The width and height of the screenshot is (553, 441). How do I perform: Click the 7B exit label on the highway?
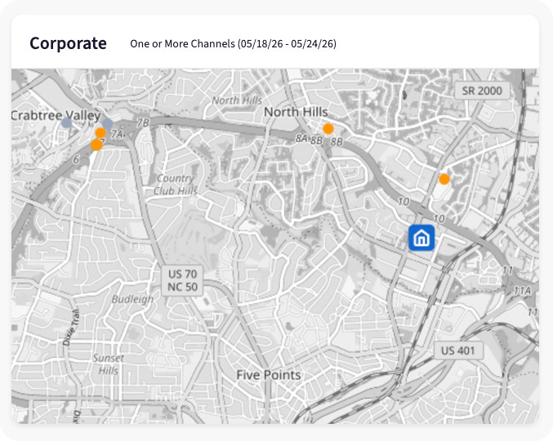pos(143,122)
